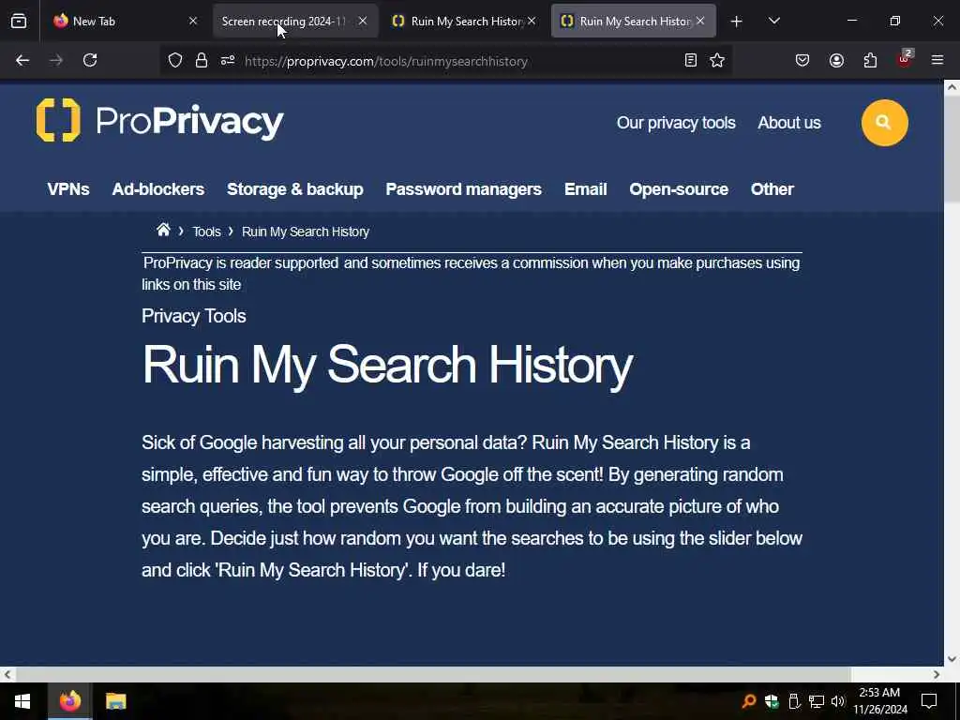This screenshot has width=960, height=720.
Task: Click horizontal scrollbar thumb
Action: 433,674
